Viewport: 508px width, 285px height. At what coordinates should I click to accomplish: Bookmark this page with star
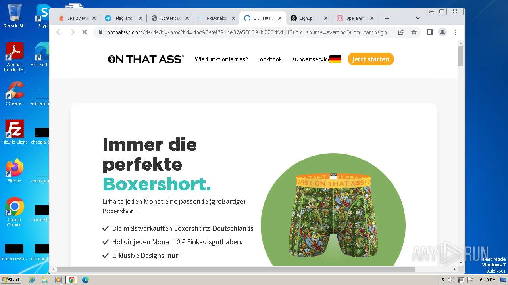[414, 32]
